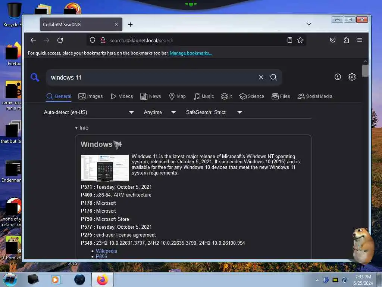Toggle reader view icon in address bar
382x287 pixels.
point(289,40)
